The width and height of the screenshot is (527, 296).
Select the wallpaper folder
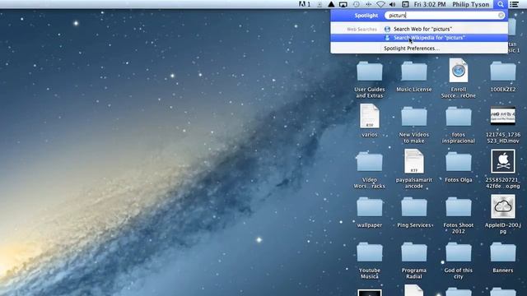[370, 207]
